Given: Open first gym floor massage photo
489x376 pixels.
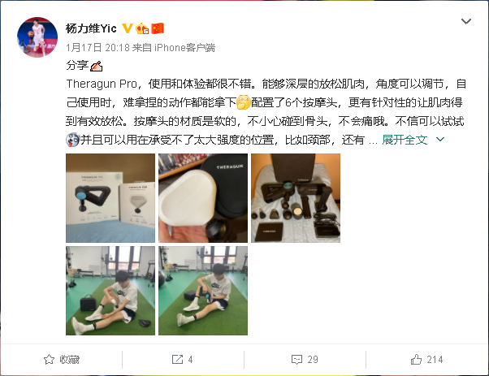Looking at the screenshot, I should coord(110,291).
